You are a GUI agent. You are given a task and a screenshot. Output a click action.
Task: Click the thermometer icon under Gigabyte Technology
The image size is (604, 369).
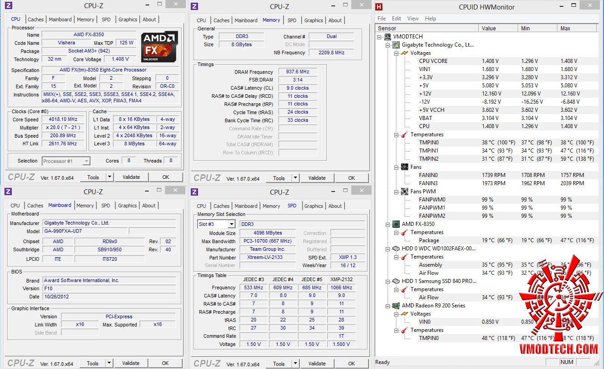pyautogui.click(x=405, y=134)
